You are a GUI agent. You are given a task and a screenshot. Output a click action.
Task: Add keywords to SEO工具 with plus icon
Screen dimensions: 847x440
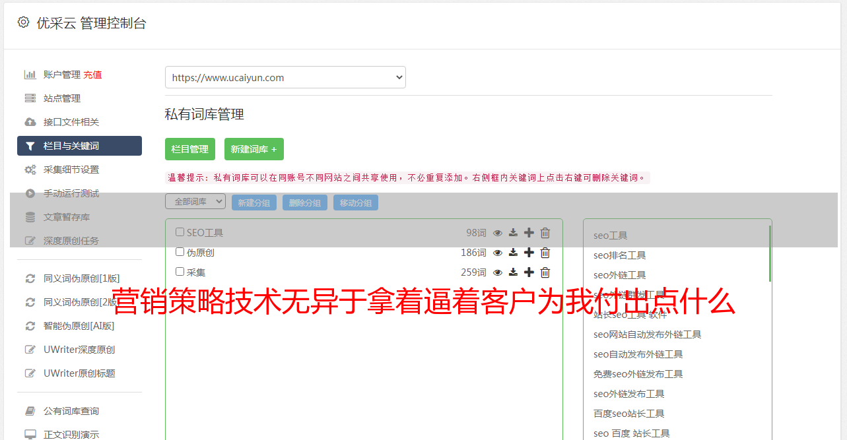[529, 233]
